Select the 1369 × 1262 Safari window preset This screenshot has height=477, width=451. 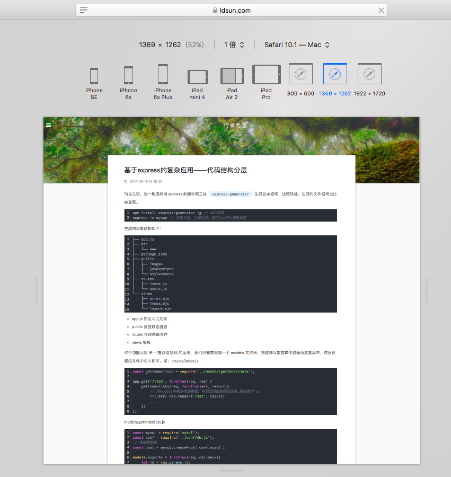tap(335, 79)
